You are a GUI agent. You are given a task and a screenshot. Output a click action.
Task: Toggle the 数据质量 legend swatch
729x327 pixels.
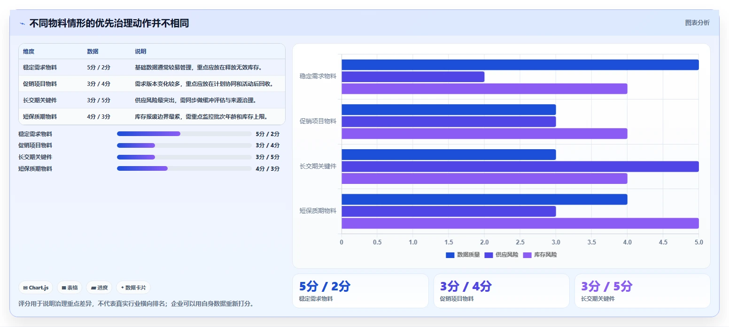pos(450,255)
